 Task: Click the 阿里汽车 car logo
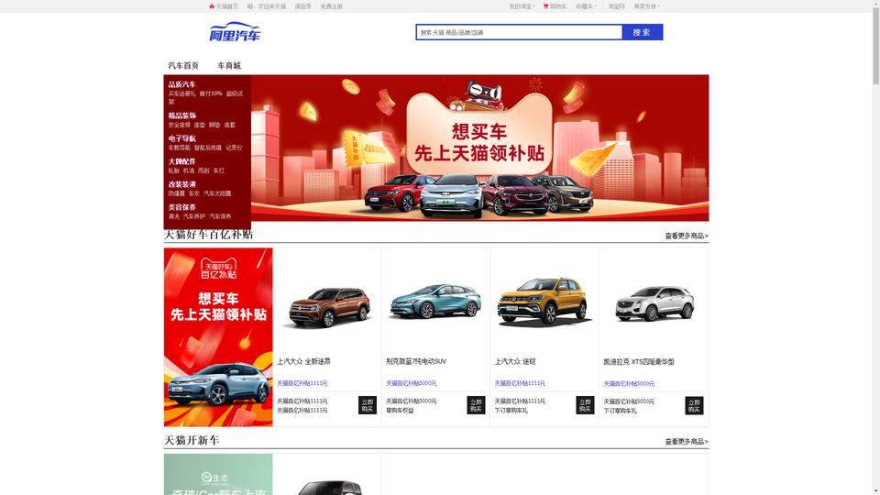[236, 32]
